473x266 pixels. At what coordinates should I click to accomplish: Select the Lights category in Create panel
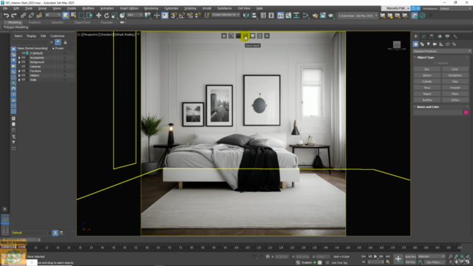tap(429, 44)
